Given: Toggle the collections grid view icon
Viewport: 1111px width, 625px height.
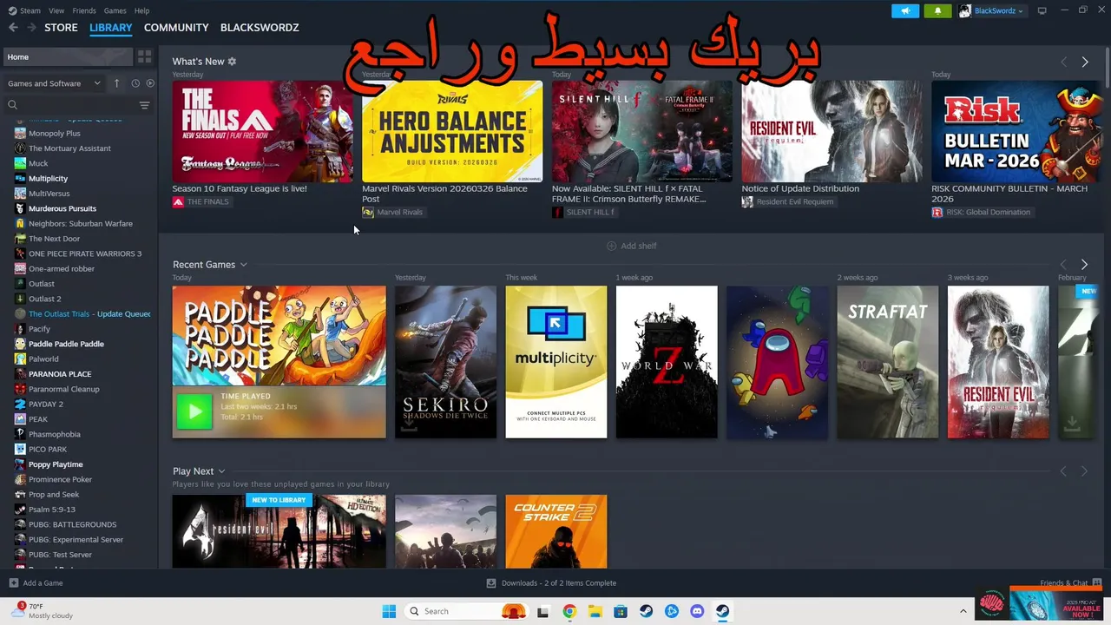Looking at the screenshot, I should pos(144,56).
